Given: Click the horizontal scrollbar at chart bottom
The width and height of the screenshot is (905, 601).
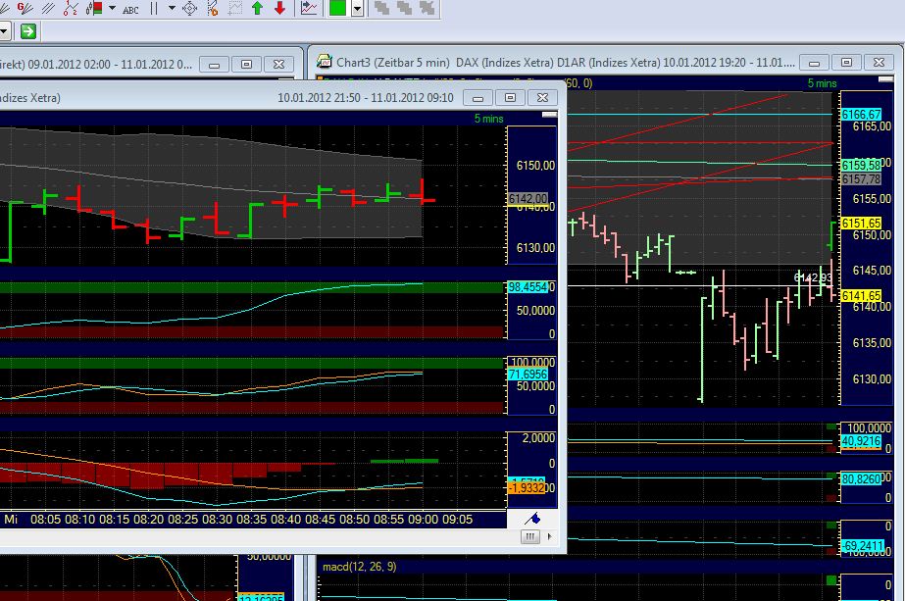Looking at the screenshot, I should [x=294, y=536].
